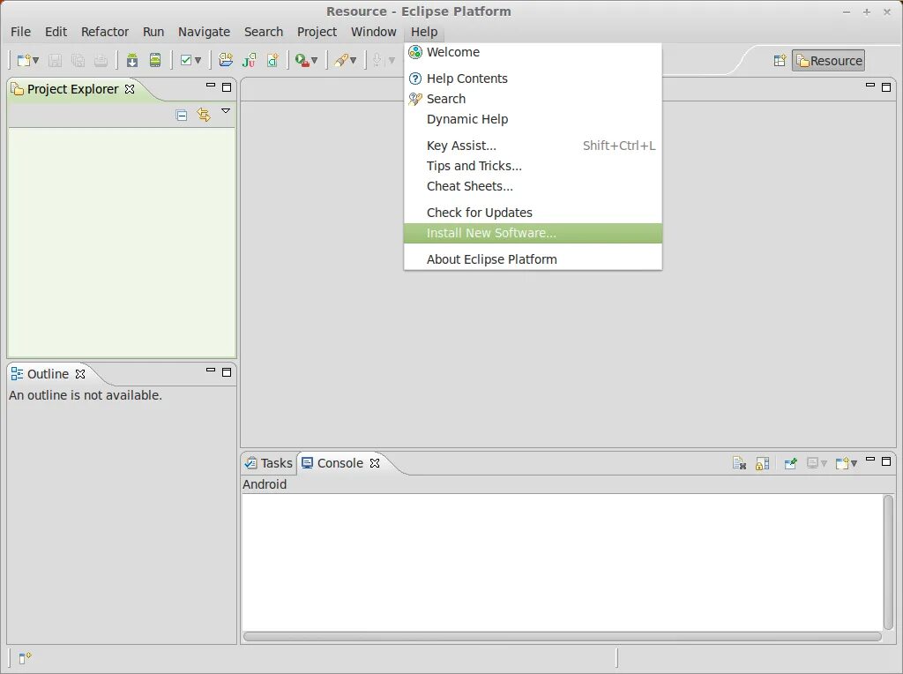Image resolution: width=903 pixels, height=674 pixels.
Task: Click the New Android project wizard icon
Action: [x=226, y=60]
